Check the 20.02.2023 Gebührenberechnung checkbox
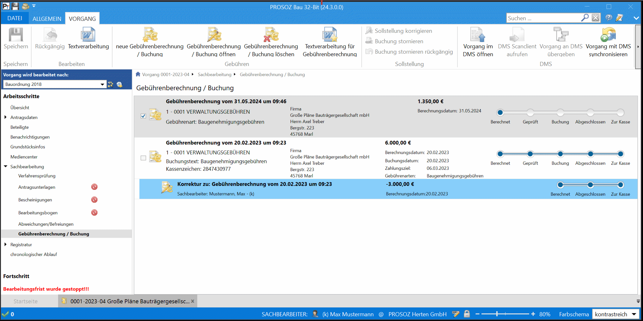The height and width of the screenshot is (321, 643). 143,158
